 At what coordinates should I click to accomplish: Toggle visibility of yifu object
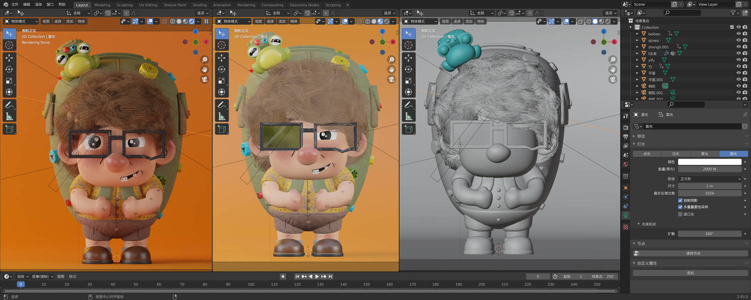[x=738, y=60]
